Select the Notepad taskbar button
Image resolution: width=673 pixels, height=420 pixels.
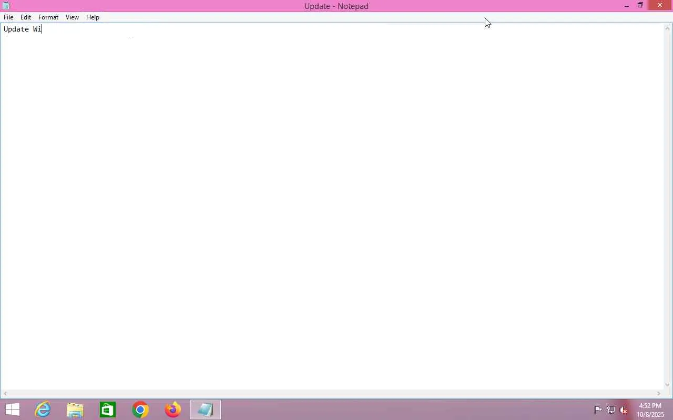pos(206,409)
